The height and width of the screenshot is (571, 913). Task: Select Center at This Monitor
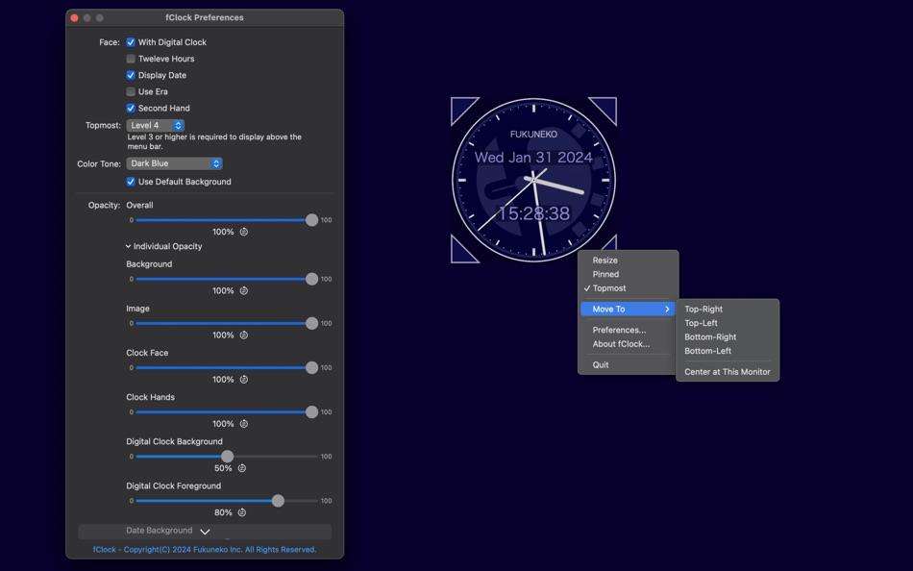[728, 372]
